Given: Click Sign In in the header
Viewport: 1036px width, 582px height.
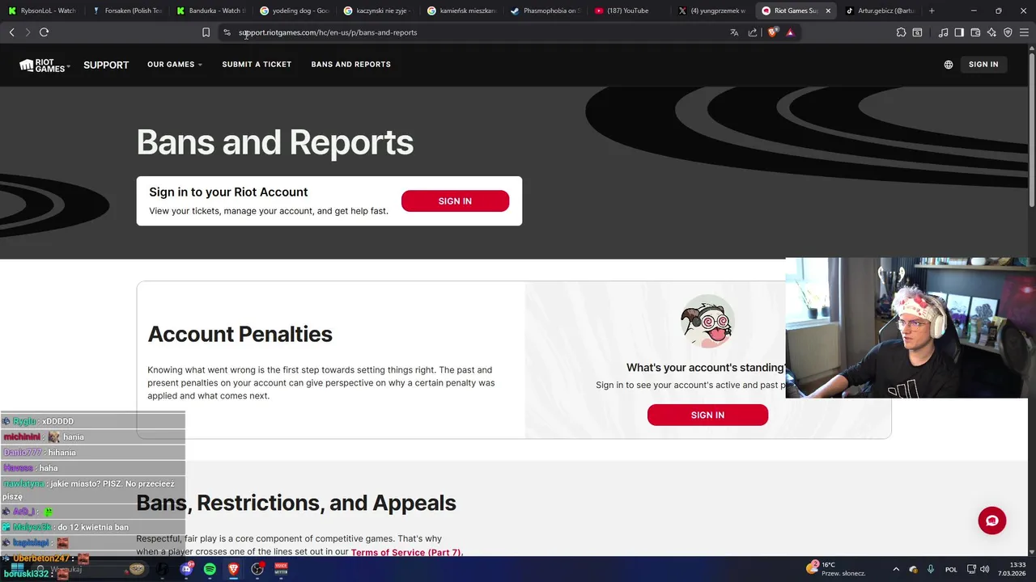Looking at the screenshot, I should tap(983, 65).
